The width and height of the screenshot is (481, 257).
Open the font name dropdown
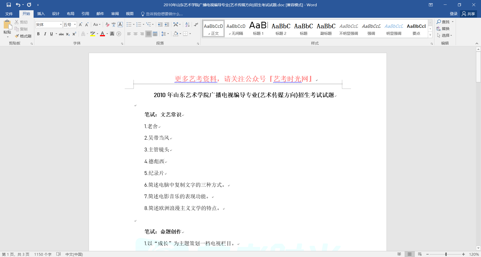point(61,25)
